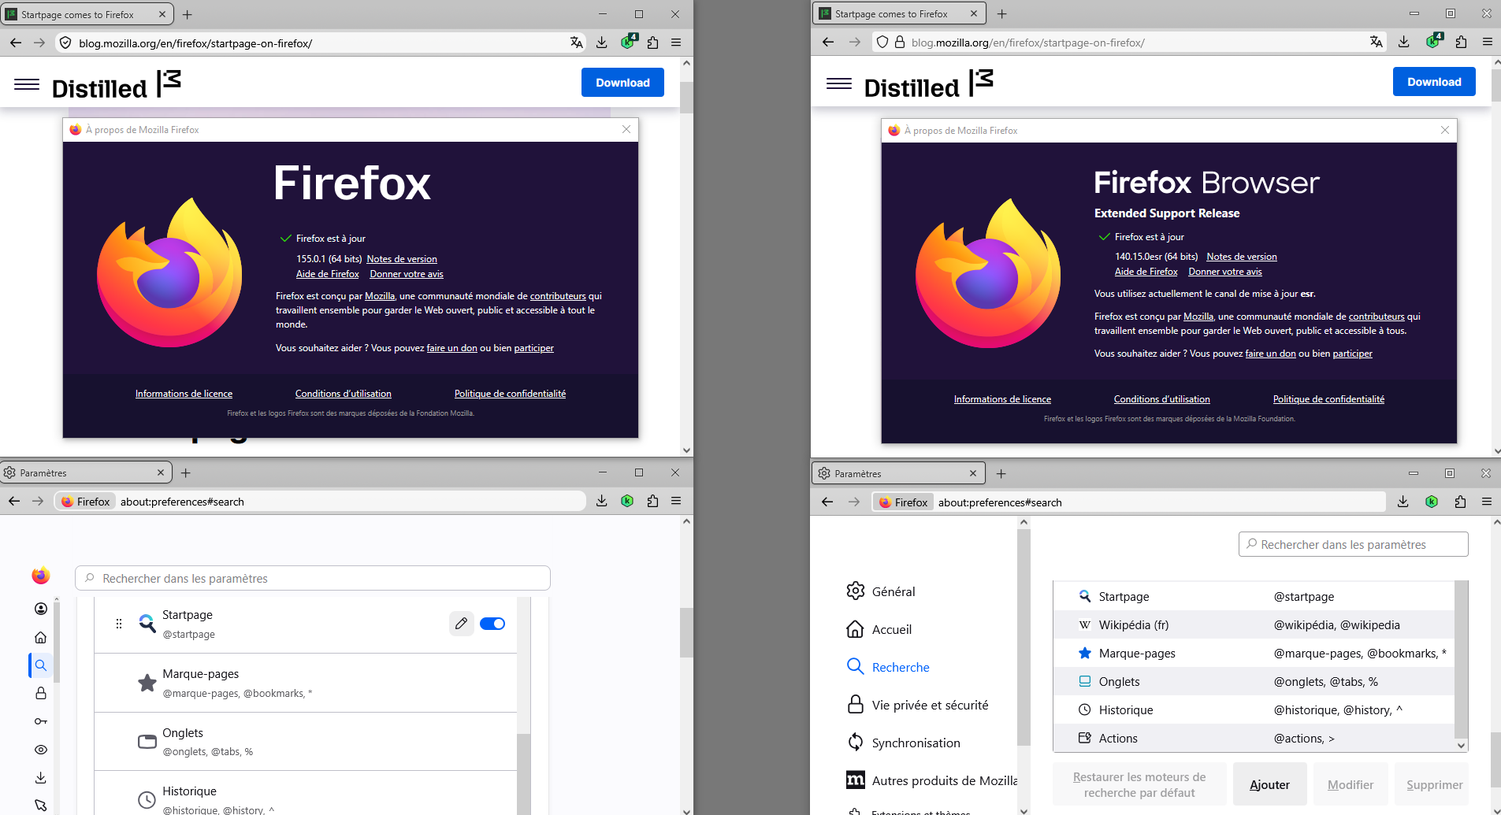Click Home icon in left settings sidebar
The width and height of the screenshot is (1501, 815).
click(41, 637)
